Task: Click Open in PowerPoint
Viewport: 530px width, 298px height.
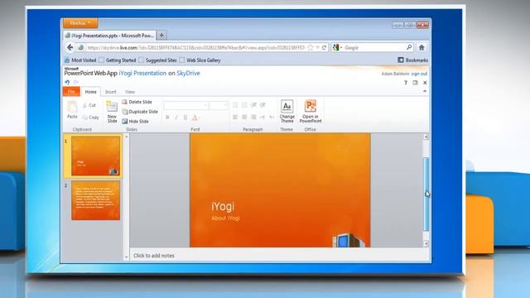Action: 311,112
